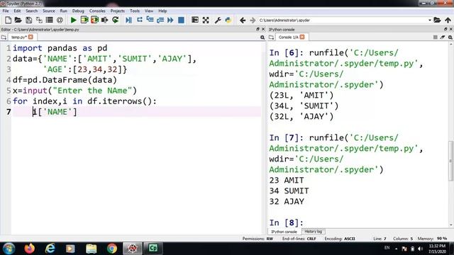Open the Debug menu
This screenshot has width=454, height=255.
[78, 11]
